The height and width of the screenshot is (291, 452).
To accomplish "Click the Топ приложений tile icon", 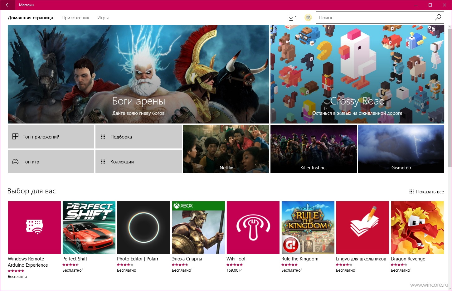I will point(15,137).
